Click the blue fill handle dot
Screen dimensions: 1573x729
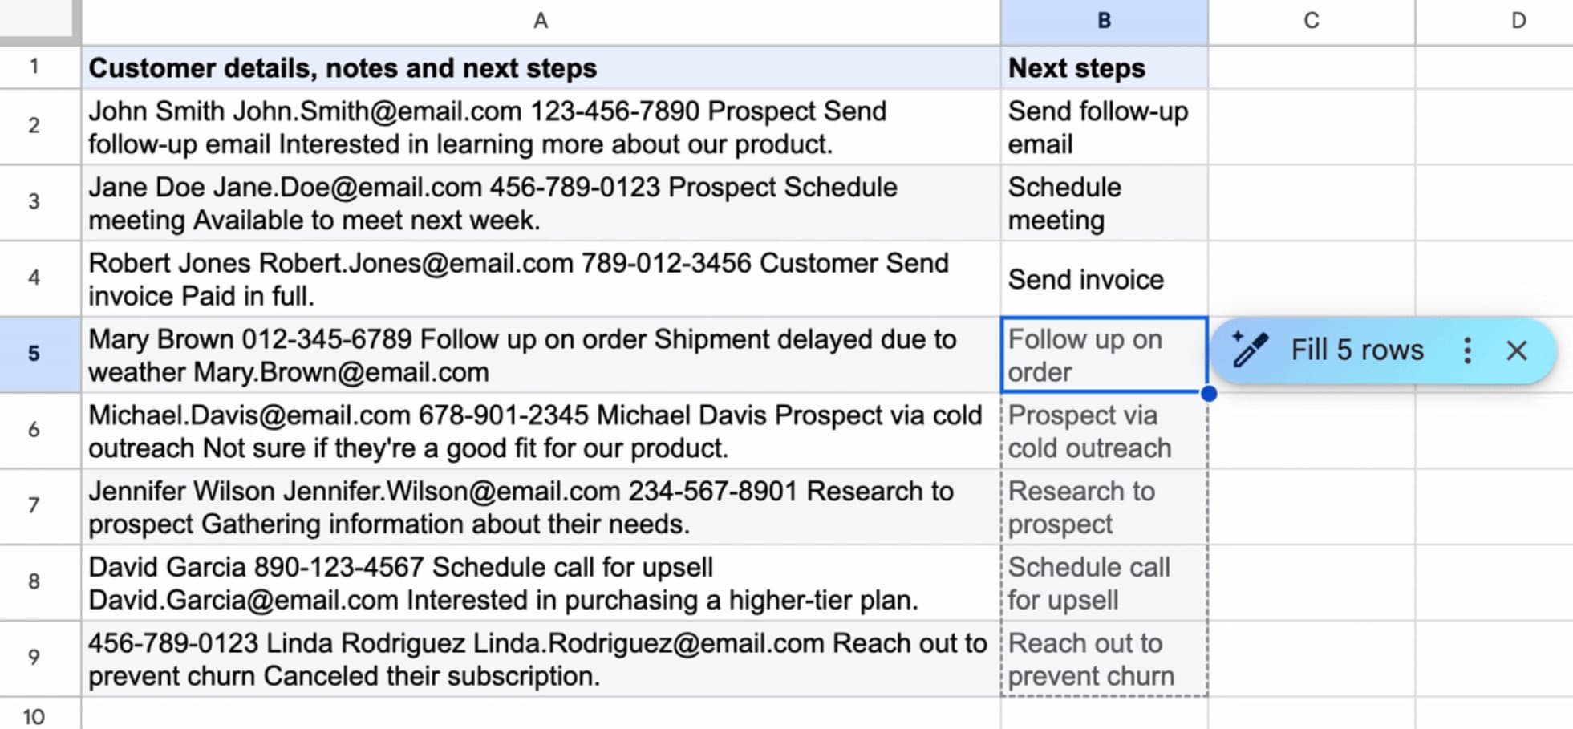1209,394
